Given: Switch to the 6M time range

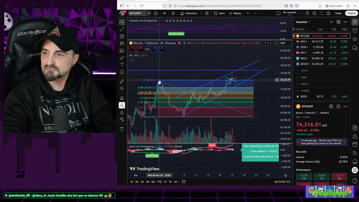Looking at the screenshot, I should pos(153,182).
